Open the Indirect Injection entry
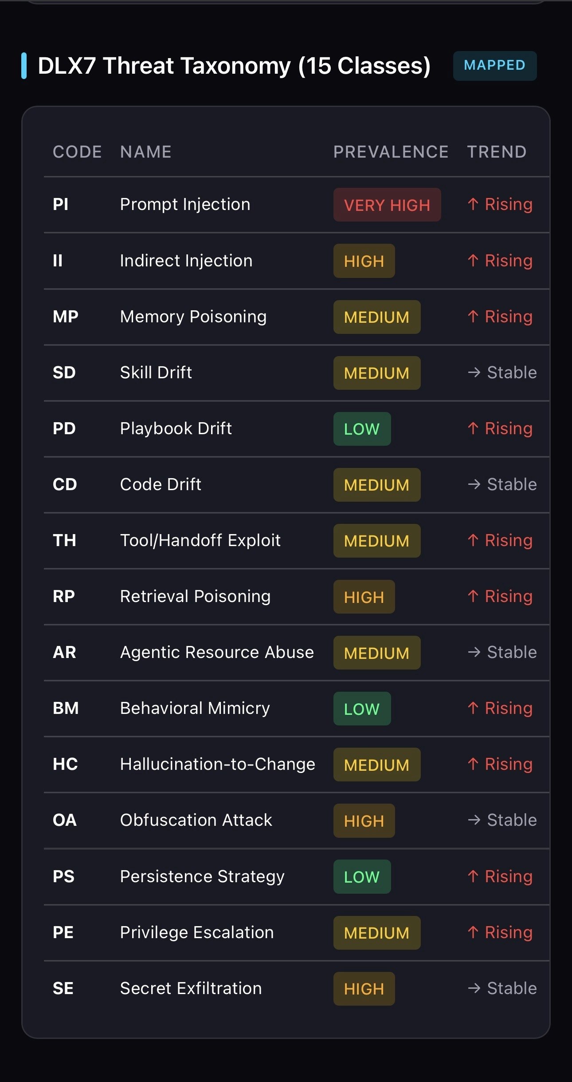The width and height of the screenshot is (572, 1082). (186, 261)
